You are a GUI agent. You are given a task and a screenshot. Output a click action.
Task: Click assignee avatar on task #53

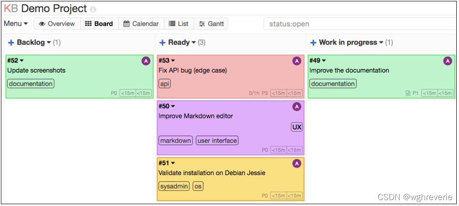click(297, 61)
